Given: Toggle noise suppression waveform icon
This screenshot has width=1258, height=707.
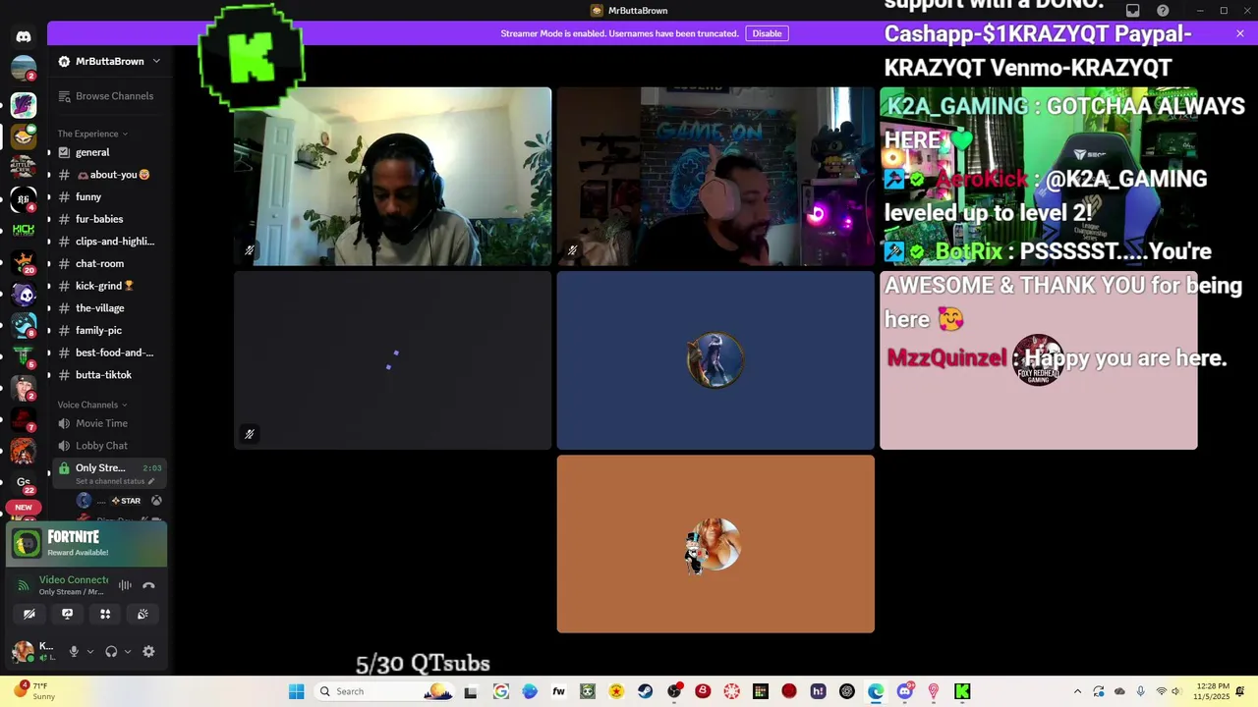Looking at the screenshot, I should (125, 585).
